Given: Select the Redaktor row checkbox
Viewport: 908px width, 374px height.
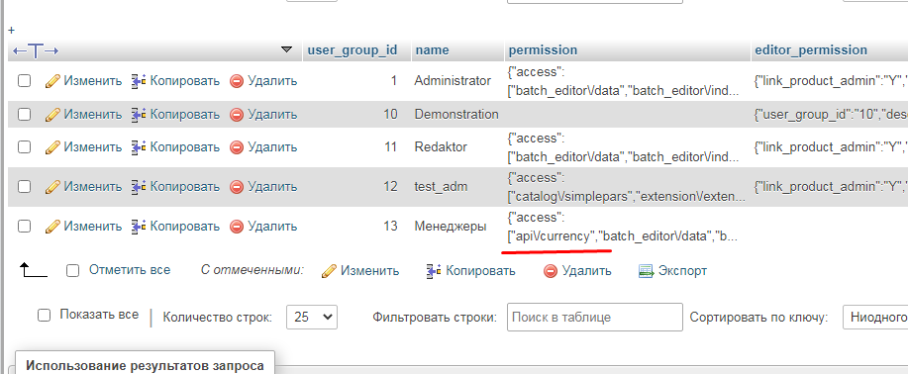Looking at the screenshot, I should coord(24,147).
